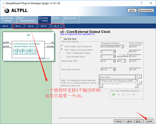This screenshot has height=124, width=156.
Task: Select the clk c4 page
Action: coord(56,26)
